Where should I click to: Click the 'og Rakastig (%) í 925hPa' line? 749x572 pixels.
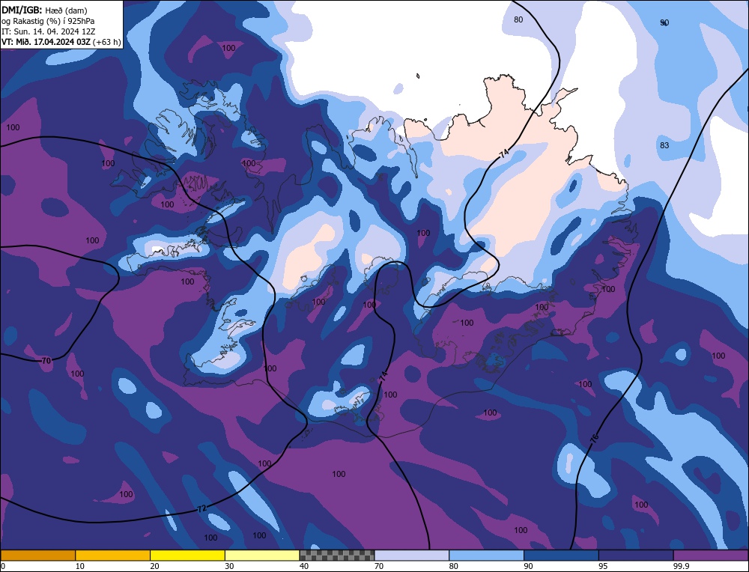pos(48,21)
